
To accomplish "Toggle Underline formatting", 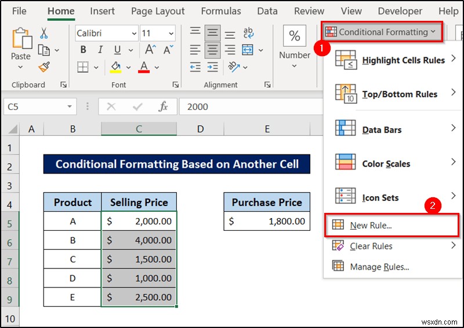I will [117, 50].
